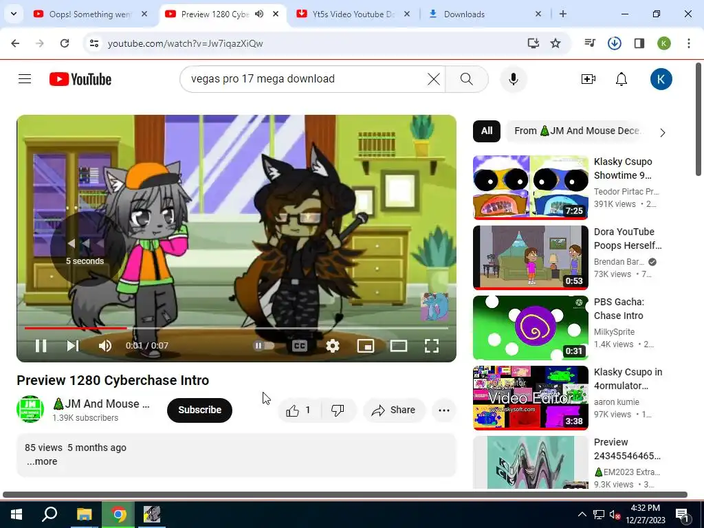The image size is (704, 528).
Task: Open more actions three-dot button
Action: click(444, 410)
